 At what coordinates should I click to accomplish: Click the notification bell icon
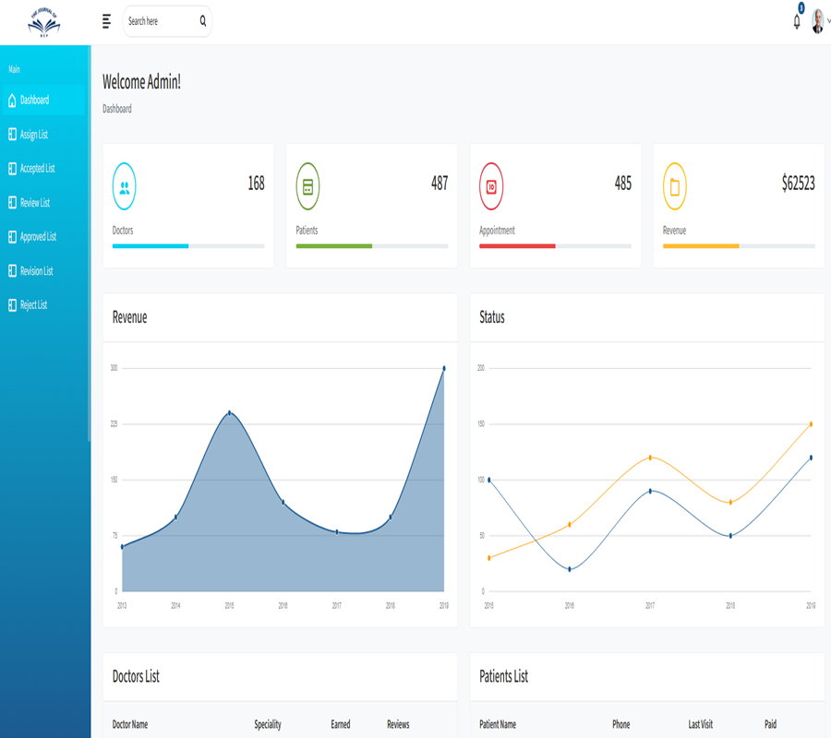(x=796, y=22)
